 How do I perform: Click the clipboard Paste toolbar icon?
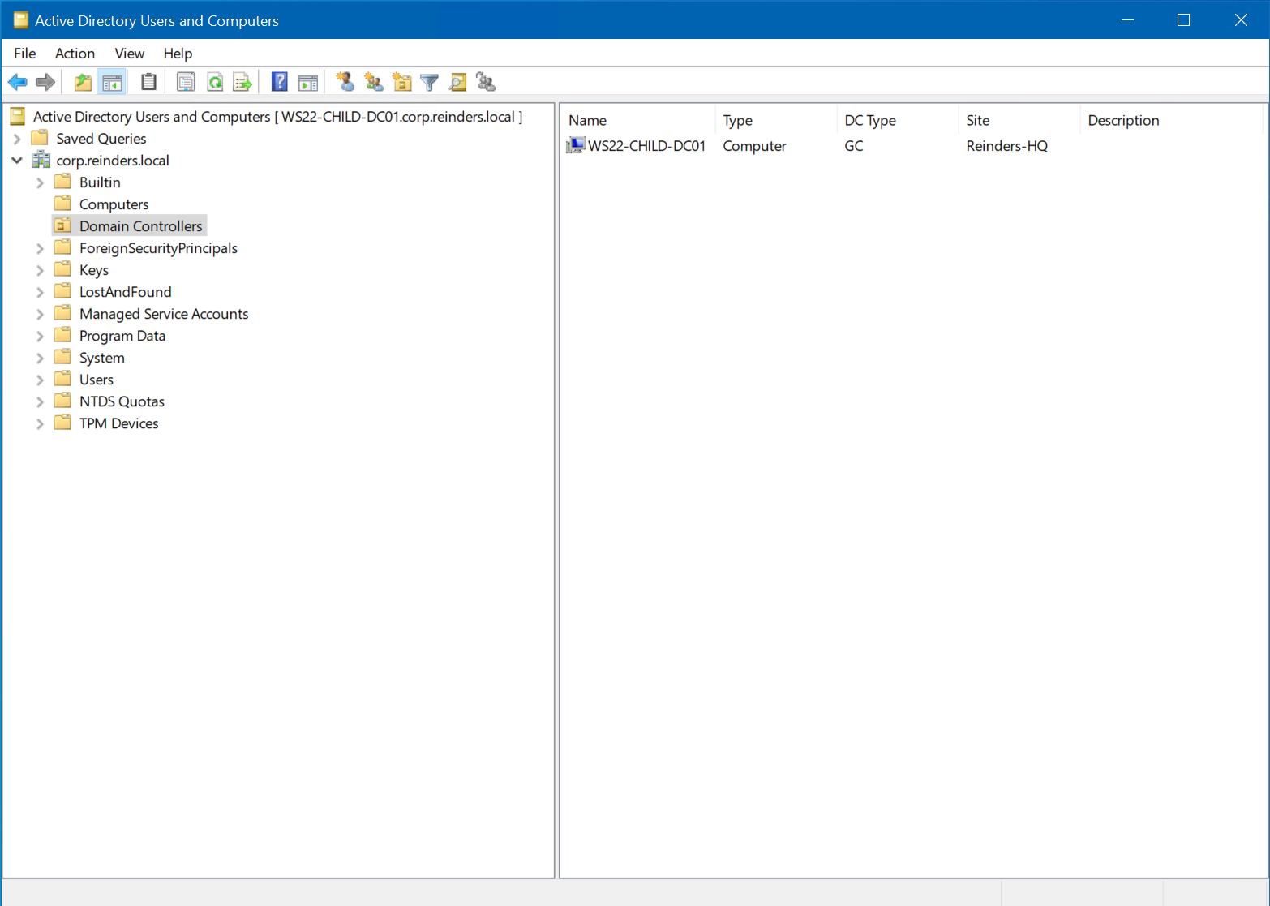[x=148, y=82]
